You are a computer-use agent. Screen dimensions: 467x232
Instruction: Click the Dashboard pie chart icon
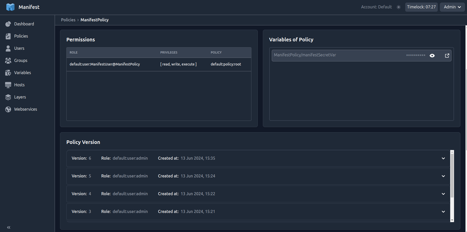pyautogui.click(x=8, y=24)
